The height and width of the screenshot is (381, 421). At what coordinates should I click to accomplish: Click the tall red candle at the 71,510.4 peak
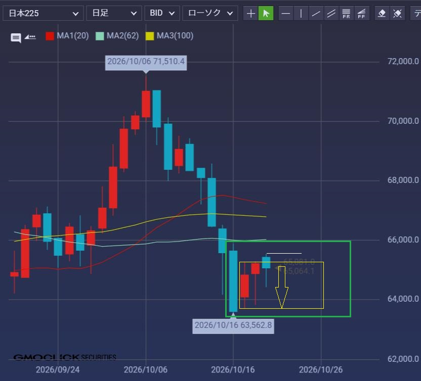146,104
